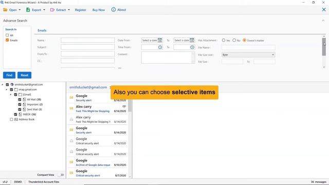Click the Time To clock icon
The height and width of the screenshot is (185, 329).
click(192, 47)
